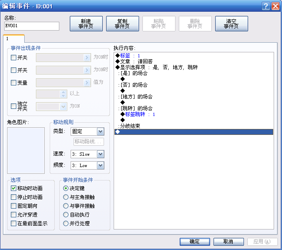
Task: Open the 速度 dropdown showing 3: Slow
Action: pos(87,154)
